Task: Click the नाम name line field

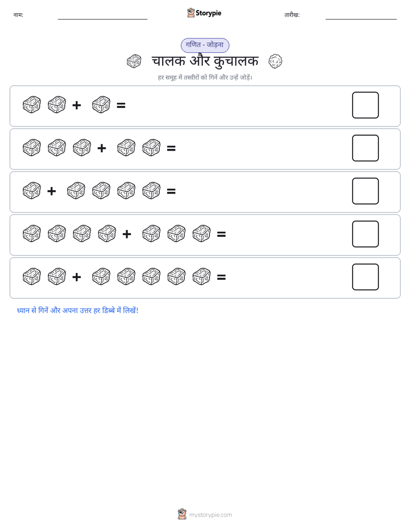Action: [102, 16]
